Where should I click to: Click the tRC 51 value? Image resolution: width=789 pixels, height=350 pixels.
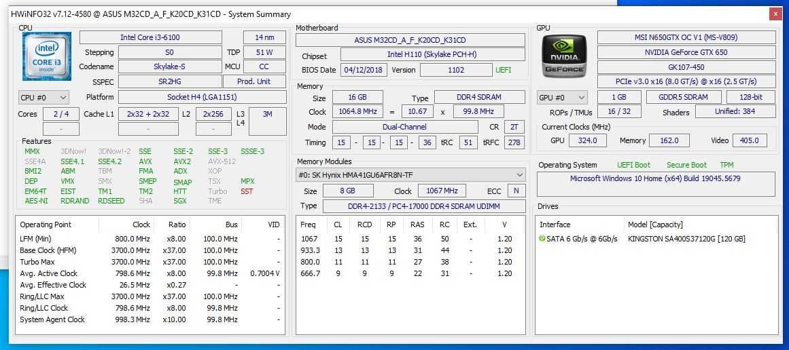pos(468,142)
